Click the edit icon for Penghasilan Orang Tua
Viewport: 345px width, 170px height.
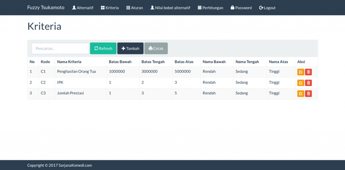coord(301,72)
